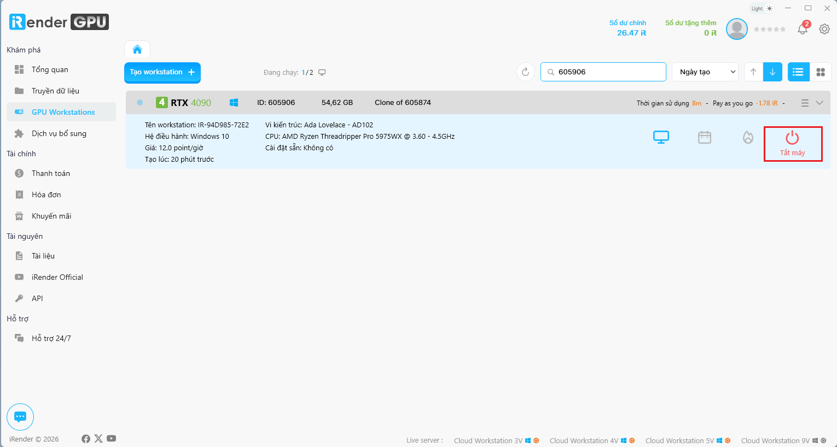Screen dimensions: 837x447
Task: Click the Số dư chính balance
Action: coord(628,28)
